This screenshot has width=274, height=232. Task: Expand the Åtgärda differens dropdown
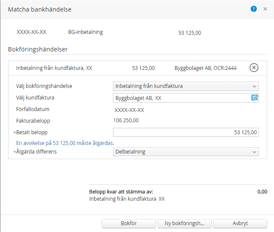pyautogui.click(x=186, y=152)
